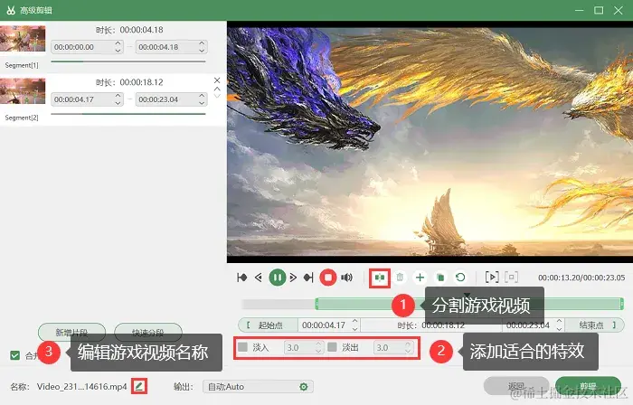The height and width of the screenshot is (405, 633).
Task: Increase the 淡入 fade-in 3.0 value
Action: 318,344
